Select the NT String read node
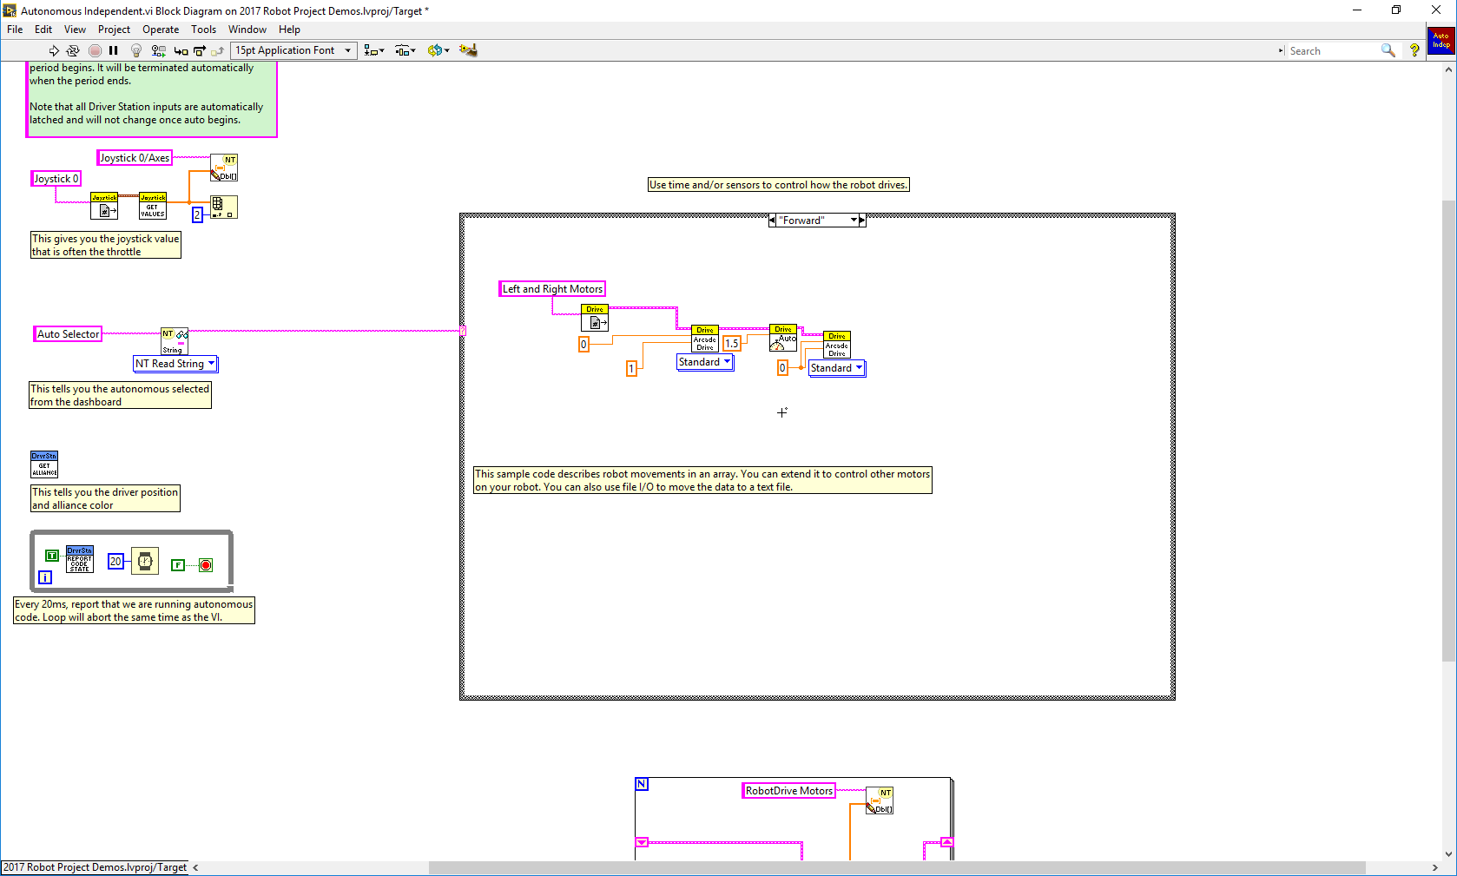This screenshot has width=1457, height=876. (x=174, y=341)
